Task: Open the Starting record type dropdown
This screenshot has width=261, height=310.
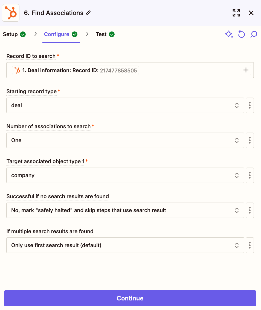Action: pyautogui.click(x=125, y=105)
